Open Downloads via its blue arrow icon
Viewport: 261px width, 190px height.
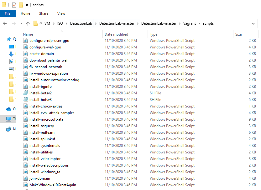click(11, 54)
